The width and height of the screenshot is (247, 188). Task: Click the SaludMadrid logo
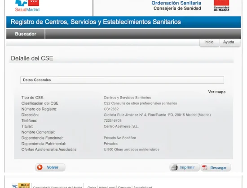[27, 6]
